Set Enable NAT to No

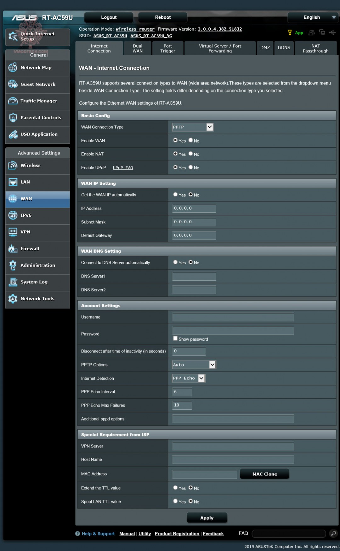coord(190,154)
